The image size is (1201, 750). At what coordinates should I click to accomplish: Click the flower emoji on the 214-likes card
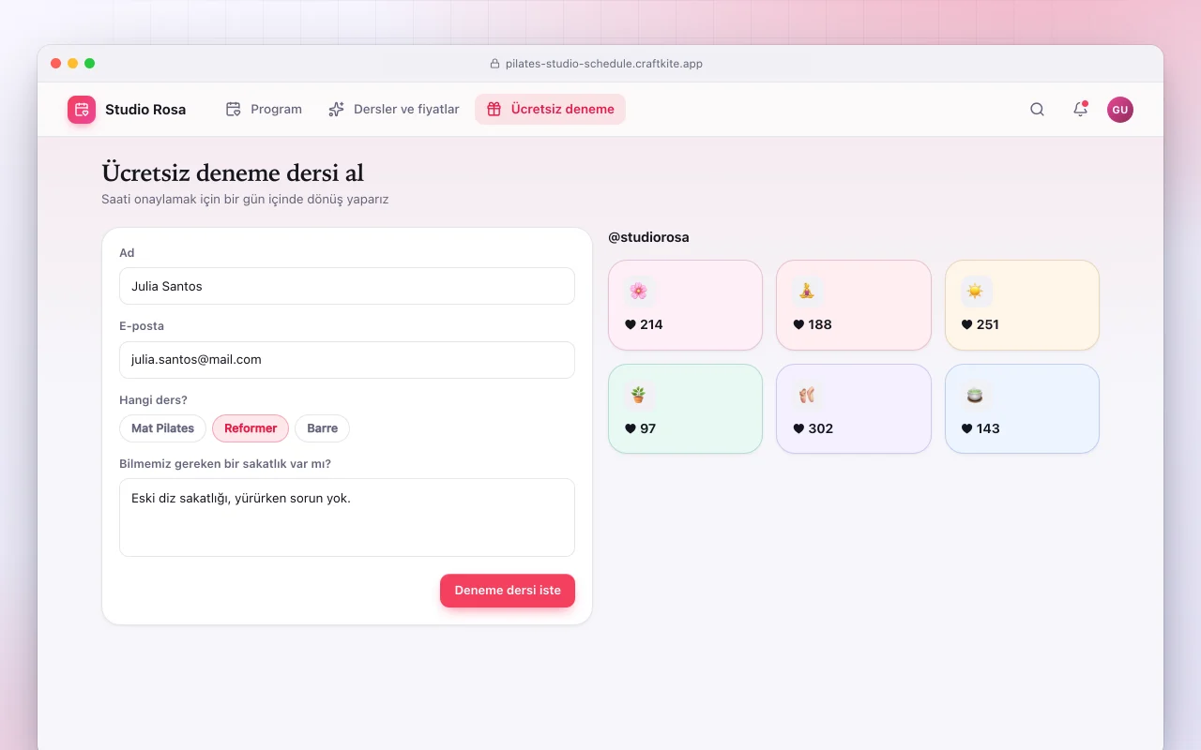pos(639,291)
